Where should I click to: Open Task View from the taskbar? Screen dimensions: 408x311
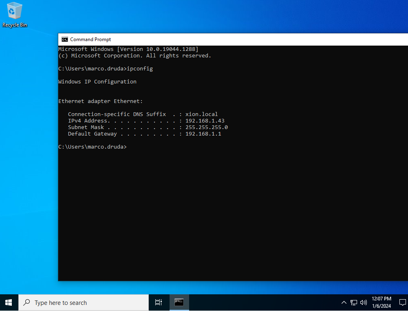click(x=159, y=302)
